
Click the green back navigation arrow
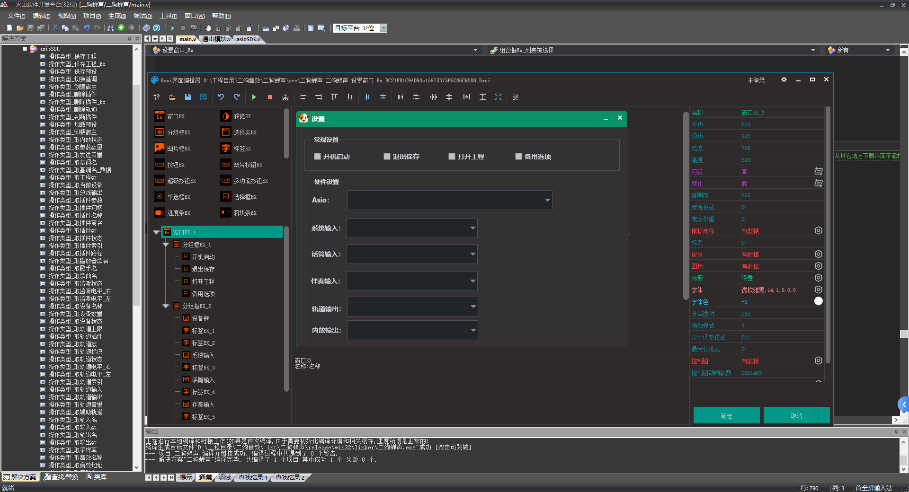click(x=121, y=28)
